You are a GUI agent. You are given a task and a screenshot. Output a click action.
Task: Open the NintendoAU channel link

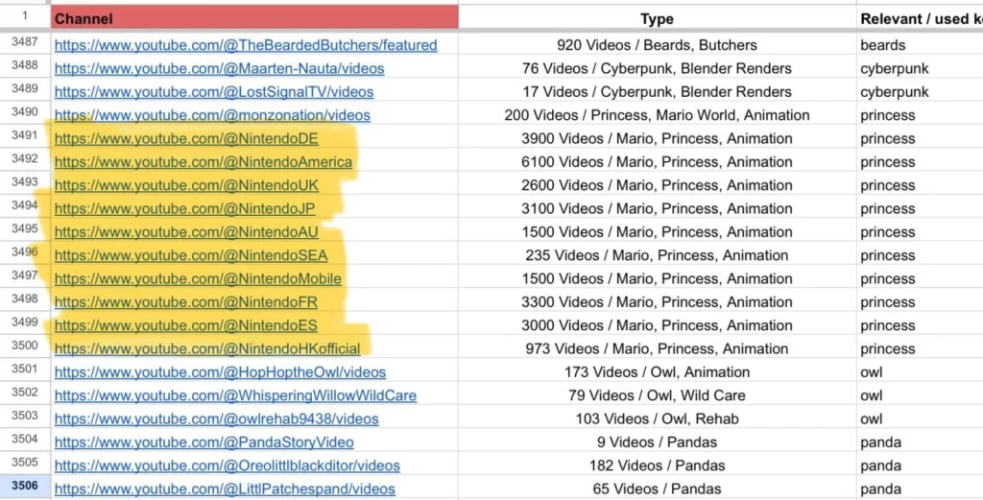click(186, 232)
